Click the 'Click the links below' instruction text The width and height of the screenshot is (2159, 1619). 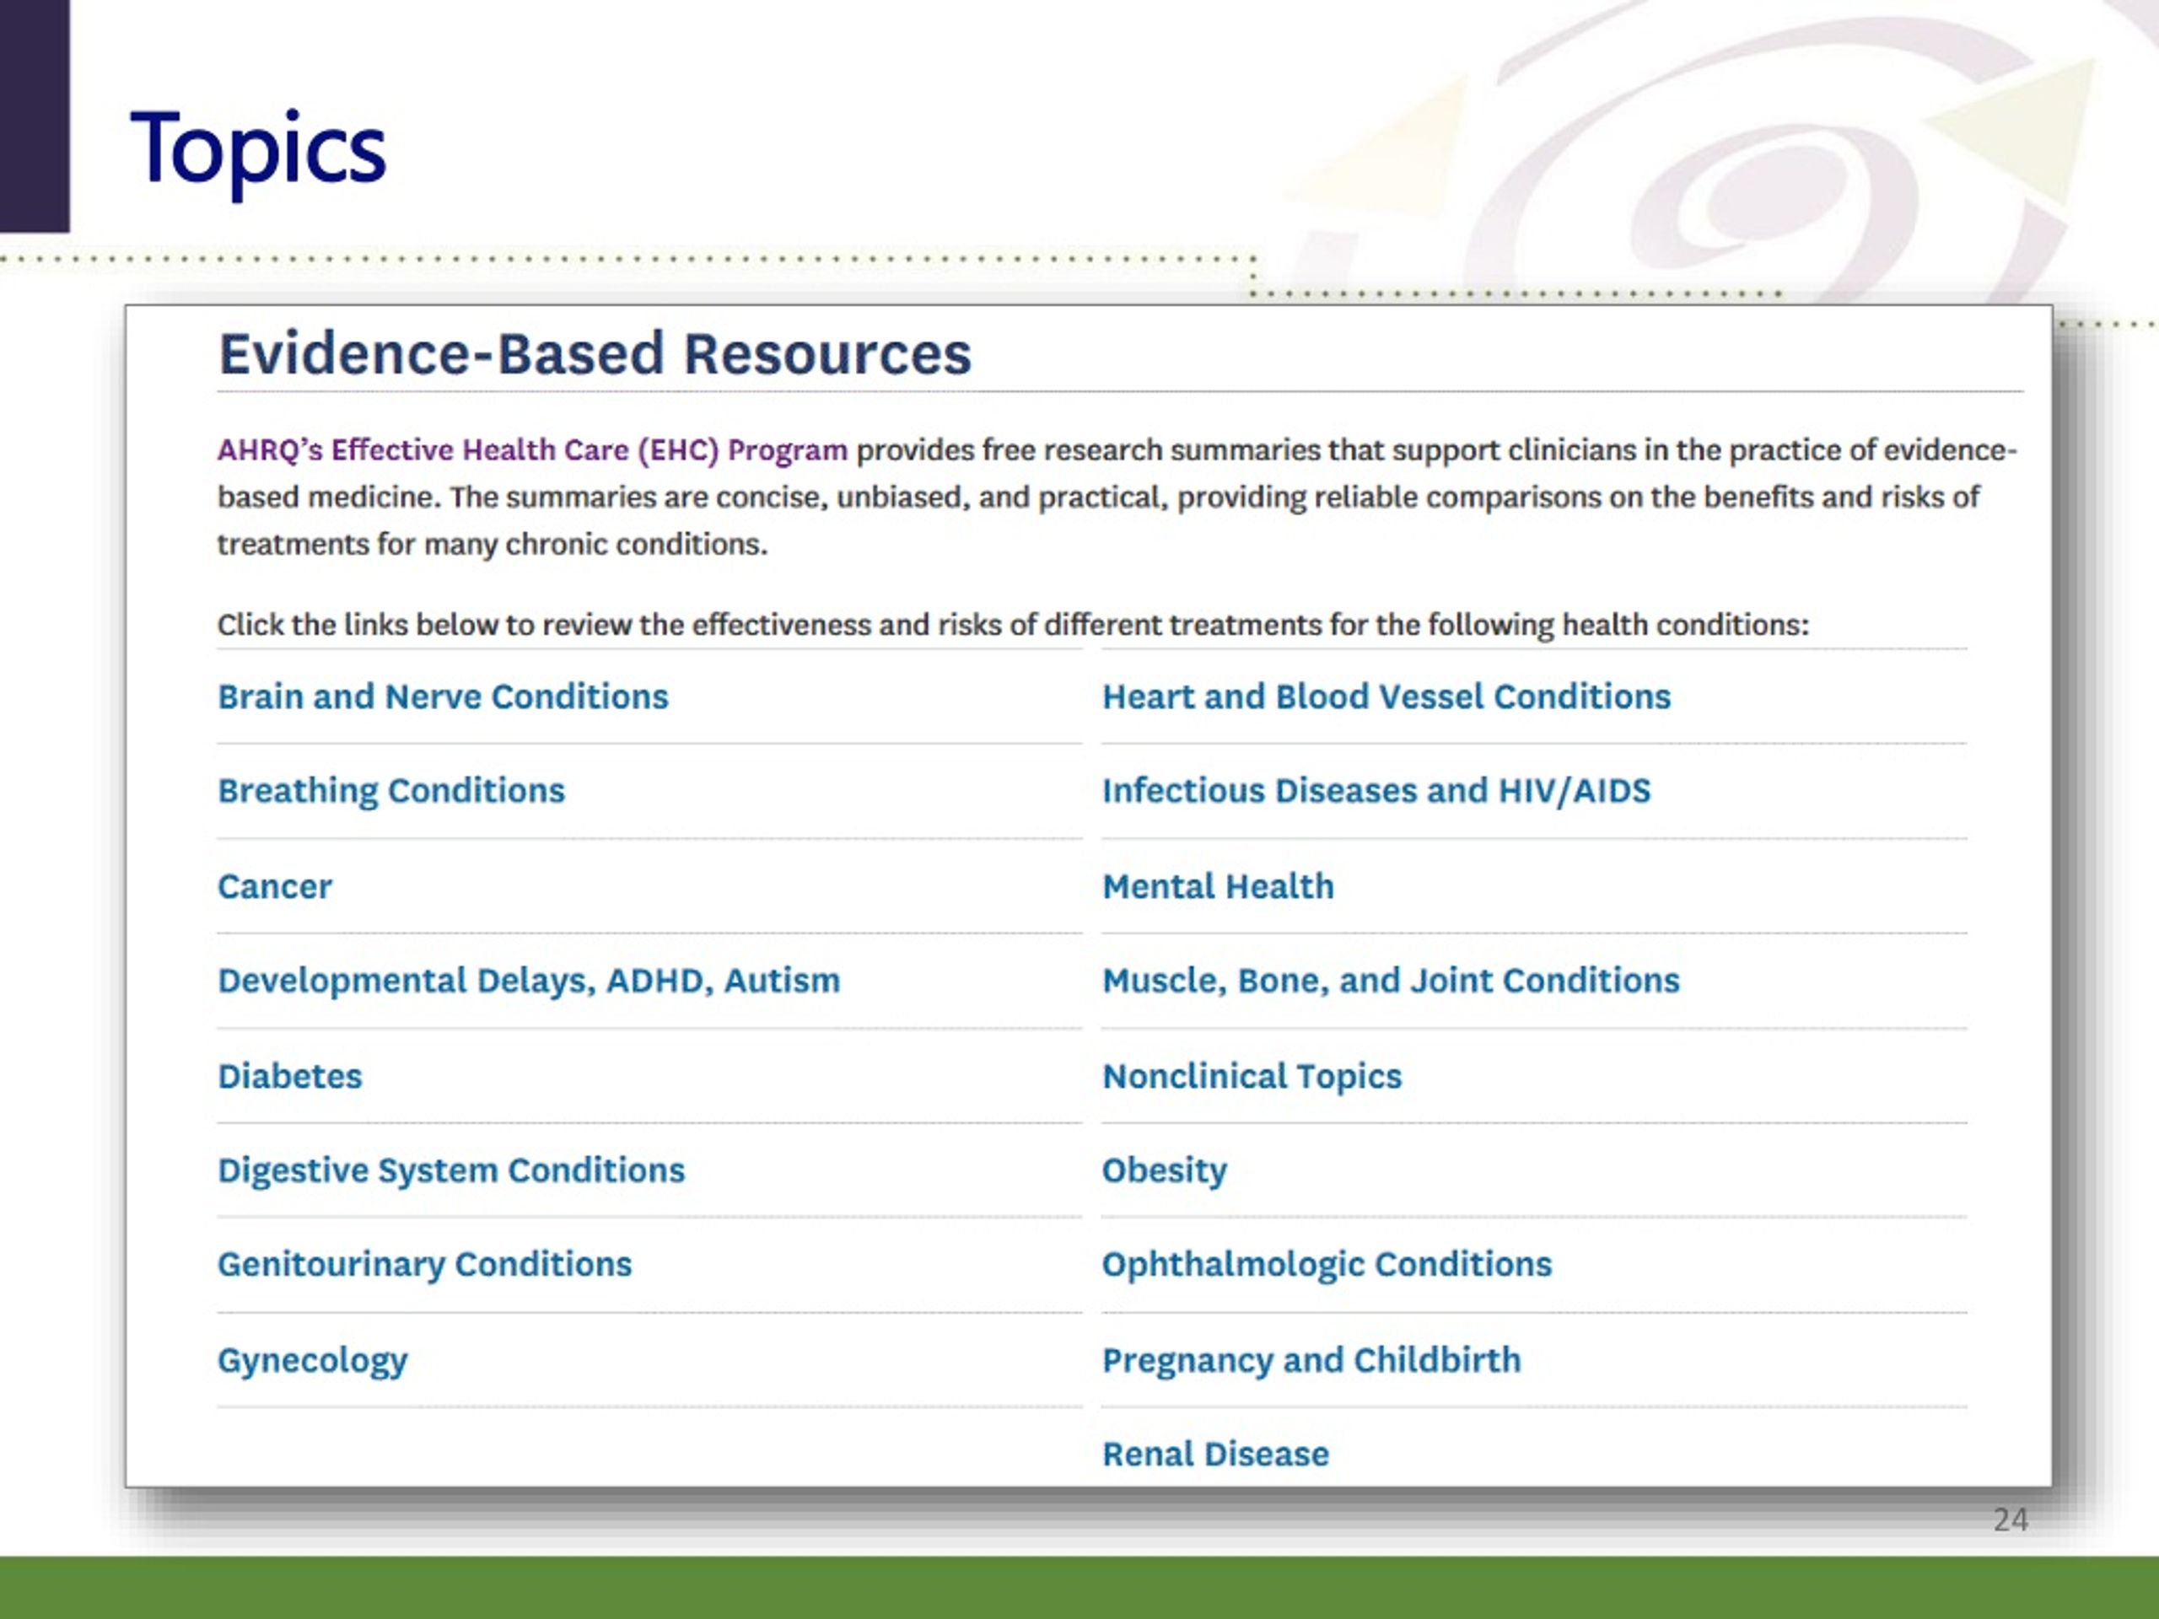click(1013, 625)
